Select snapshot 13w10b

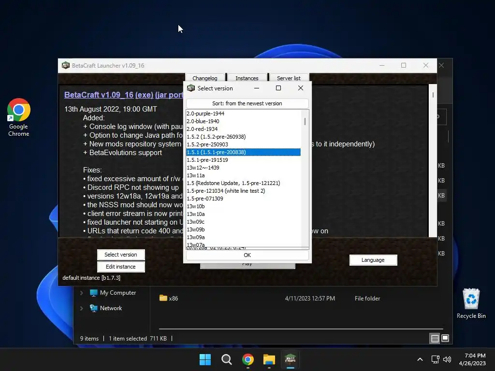(243, 206)
